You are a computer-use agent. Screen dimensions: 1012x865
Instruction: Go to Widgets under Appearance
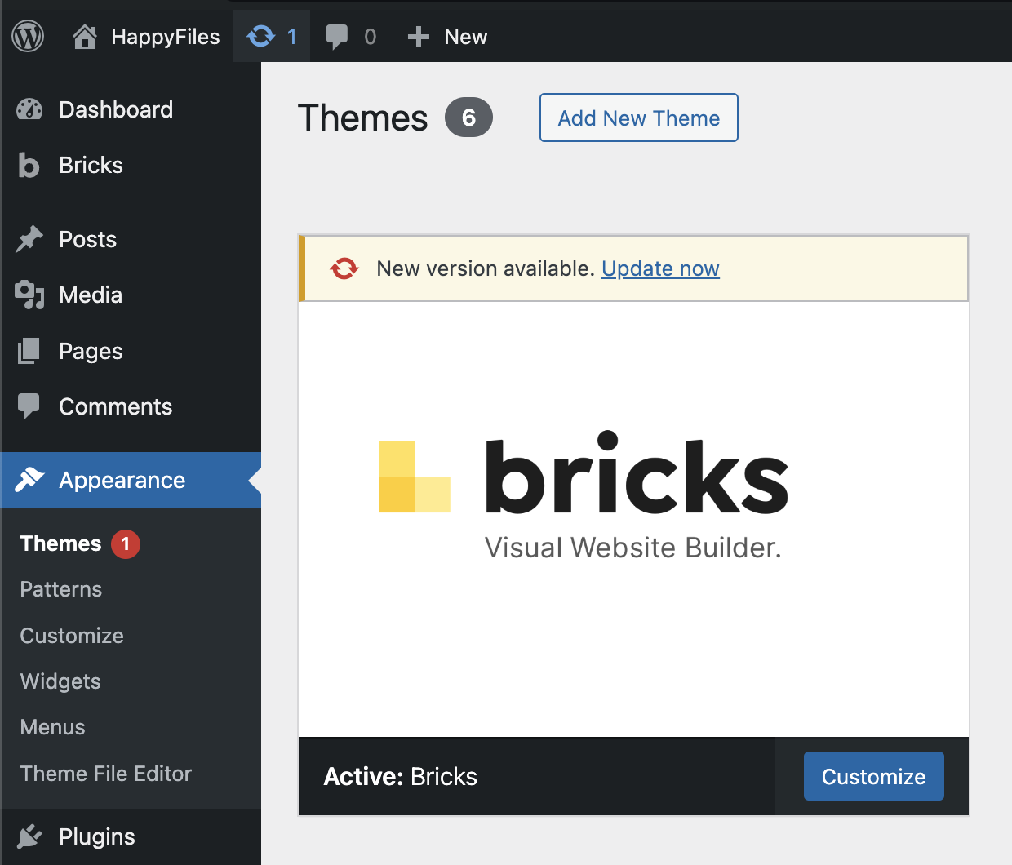coord(60,681)
